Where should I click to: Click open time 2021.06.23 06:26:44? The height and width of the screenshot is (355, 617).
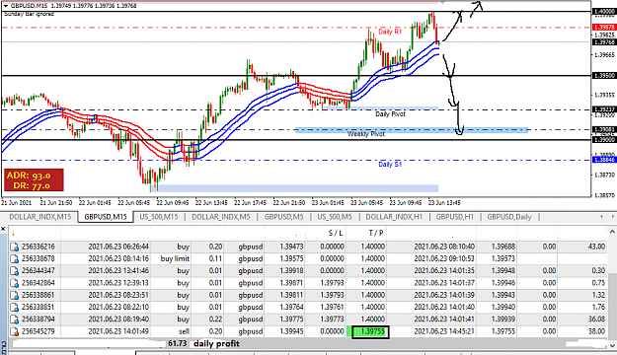click(118, 247)
